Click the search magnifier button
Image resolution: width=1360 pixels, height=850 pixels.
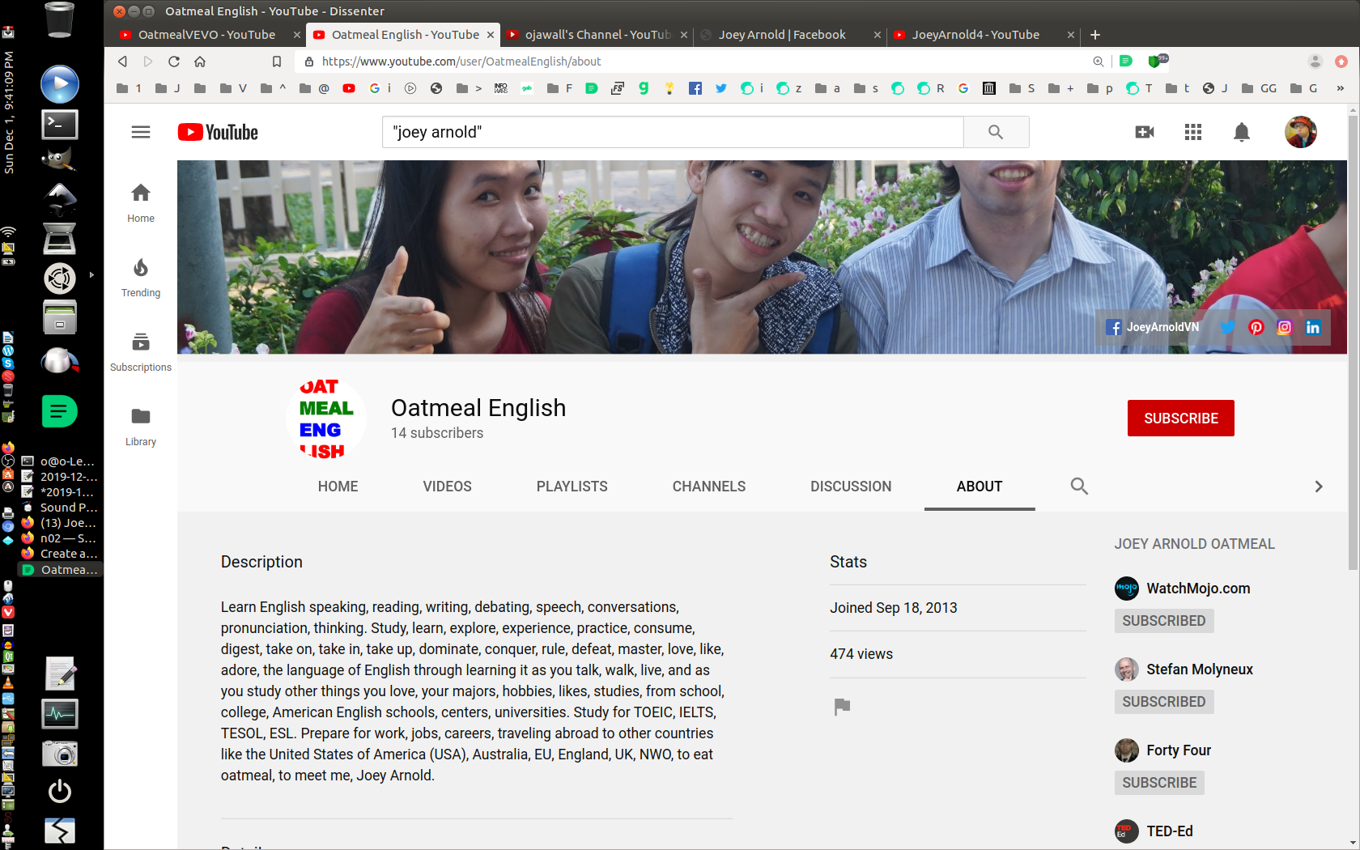tap(996, 132)
